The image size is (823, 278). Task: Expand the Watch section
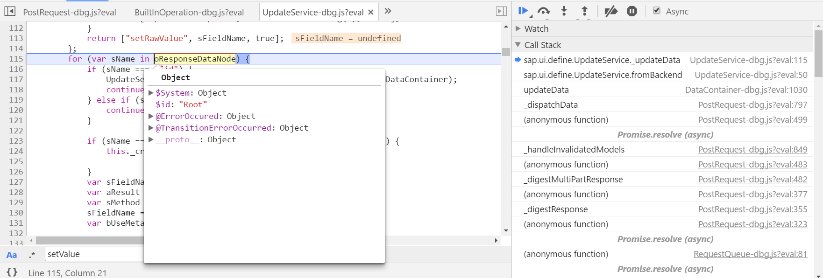point(518,28)
